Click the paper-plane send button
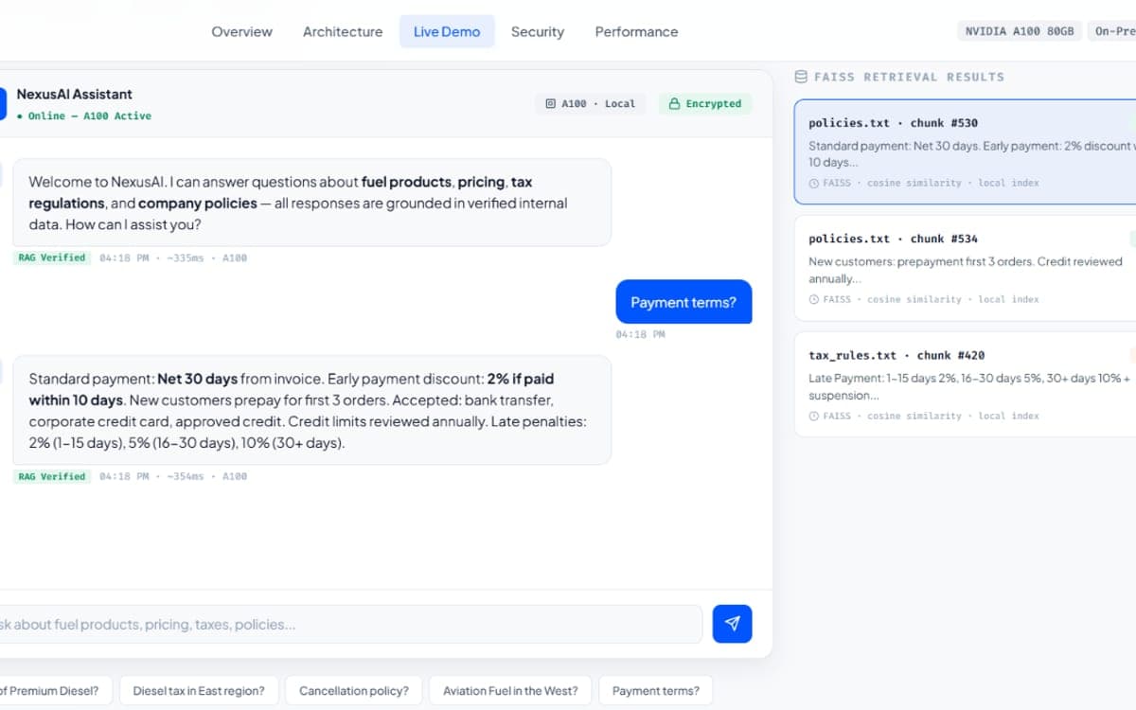 coord(732,624)
